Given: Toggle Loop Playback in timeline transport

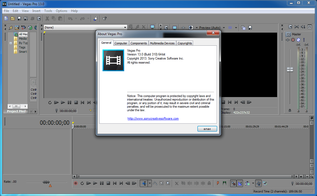Looking at the screenshot, I should [82, 183].
